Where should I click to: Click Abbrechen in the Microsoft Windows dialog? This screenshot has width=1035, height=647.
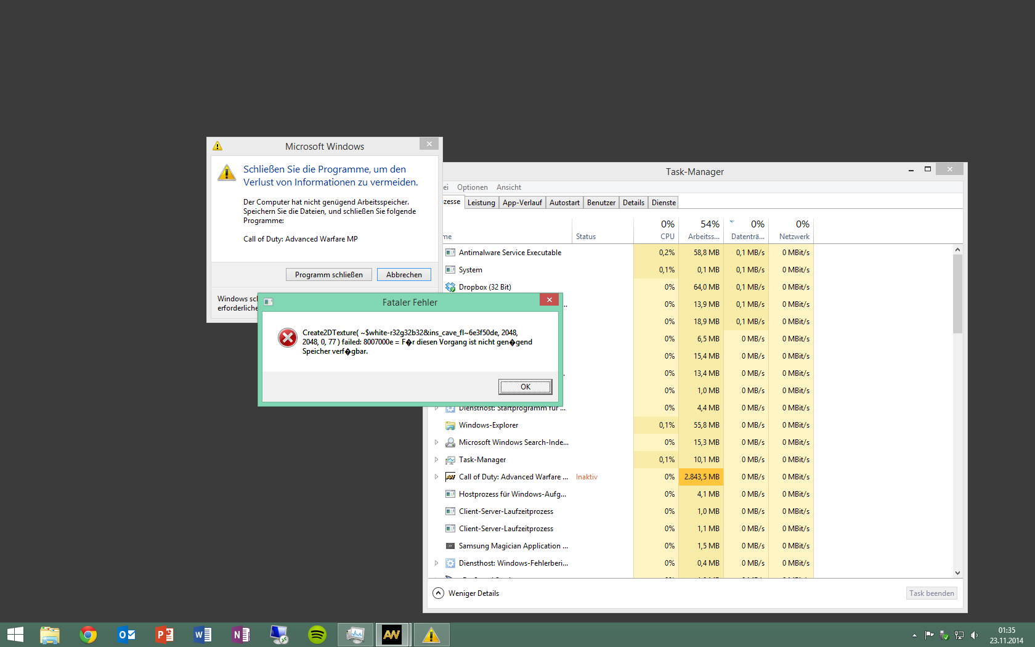point(404,275)
